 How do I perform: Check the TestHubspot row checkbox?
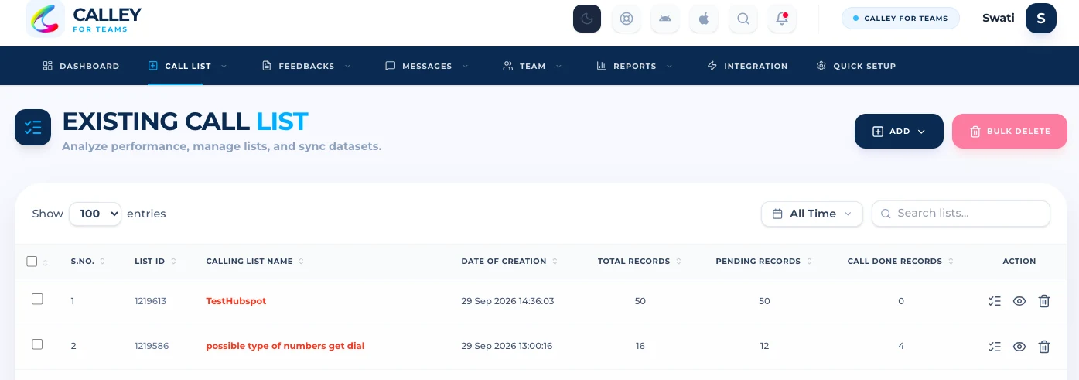(x=37, y=299)
